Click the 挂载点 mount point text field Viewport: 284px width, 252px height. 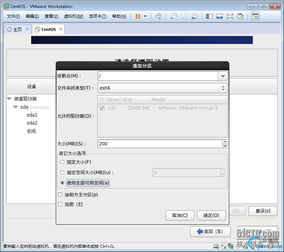[x=158, y=76]
